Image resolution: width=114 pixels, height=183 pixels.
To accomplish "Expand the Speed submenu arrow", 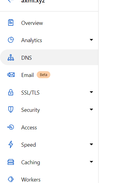I will coord(91,144).
